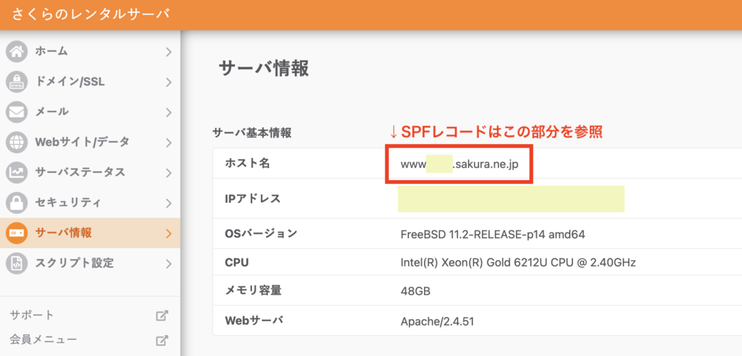Open the サポート link
Screen dimensions: 742x356
(32, 315)
